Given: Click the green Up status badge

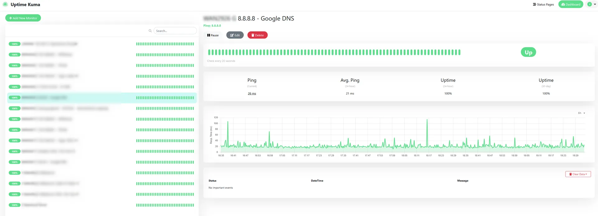Looking at the screenshot, I should tap(529, 52).
